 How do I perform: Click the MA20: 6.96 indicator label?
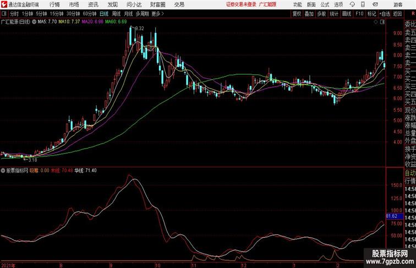click(92, 22)
